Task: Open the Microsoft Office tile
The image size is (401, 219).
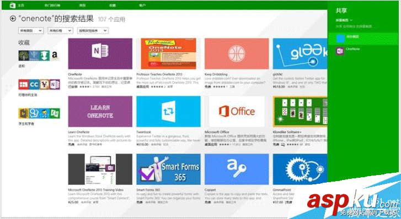Action: [x=237, y=111]
